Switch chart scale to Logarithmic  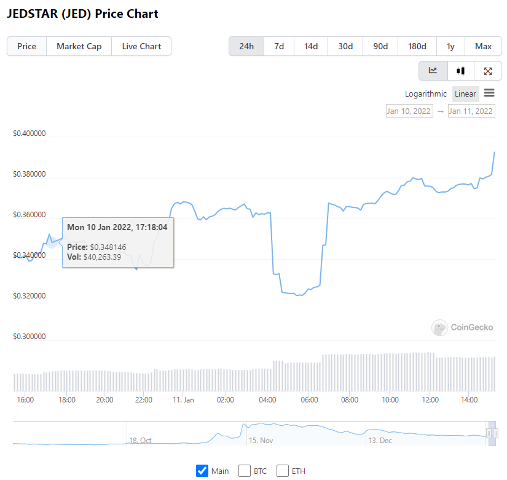425,94
